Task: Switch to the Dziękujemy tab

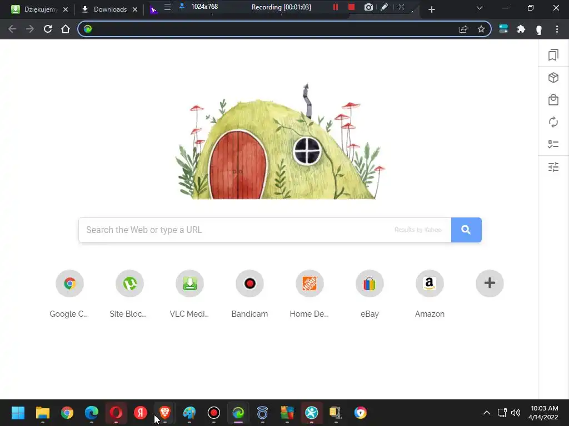Action: [x=34, y=9]
